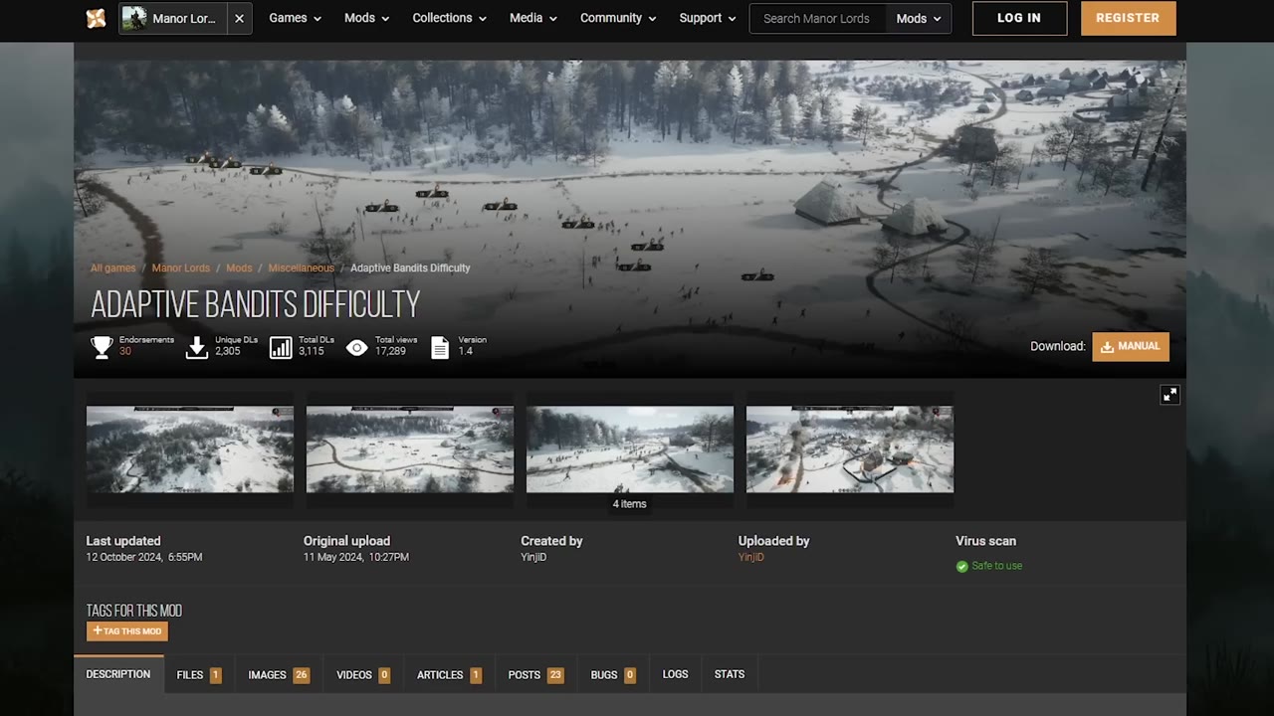Click the '4 items' gallery label
This screenshot has height=716, width=1274.
630,504
